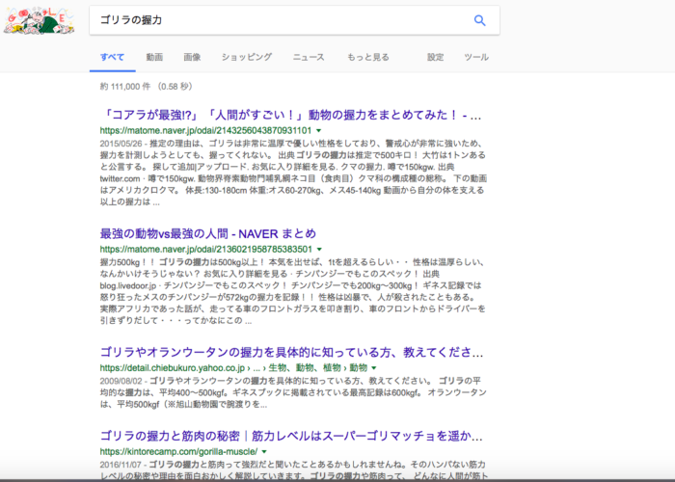Click the blue magnifier search icon
The height and width of the screenshot is (482, 675).
click(x=479, y=20)
